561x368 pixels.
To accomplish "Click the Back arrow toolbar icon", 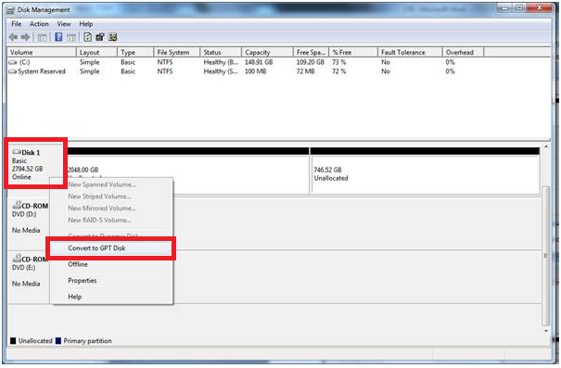I will (13, 37).
